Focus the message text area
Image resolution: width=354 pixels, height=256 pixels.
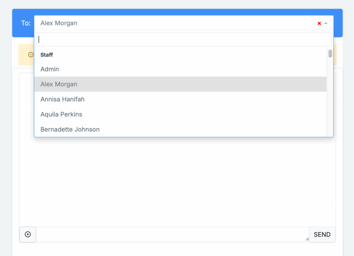[x=172, y=234]
